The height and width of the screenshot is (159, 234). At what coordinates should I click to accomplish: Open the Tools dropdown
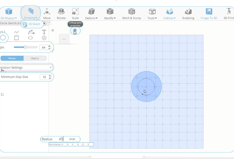click(152, 14)
